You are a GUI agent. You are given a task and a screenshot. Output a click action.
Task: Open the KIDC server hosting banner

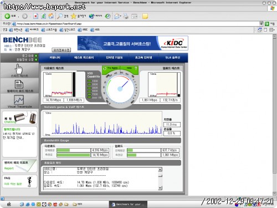pos(133,43)
